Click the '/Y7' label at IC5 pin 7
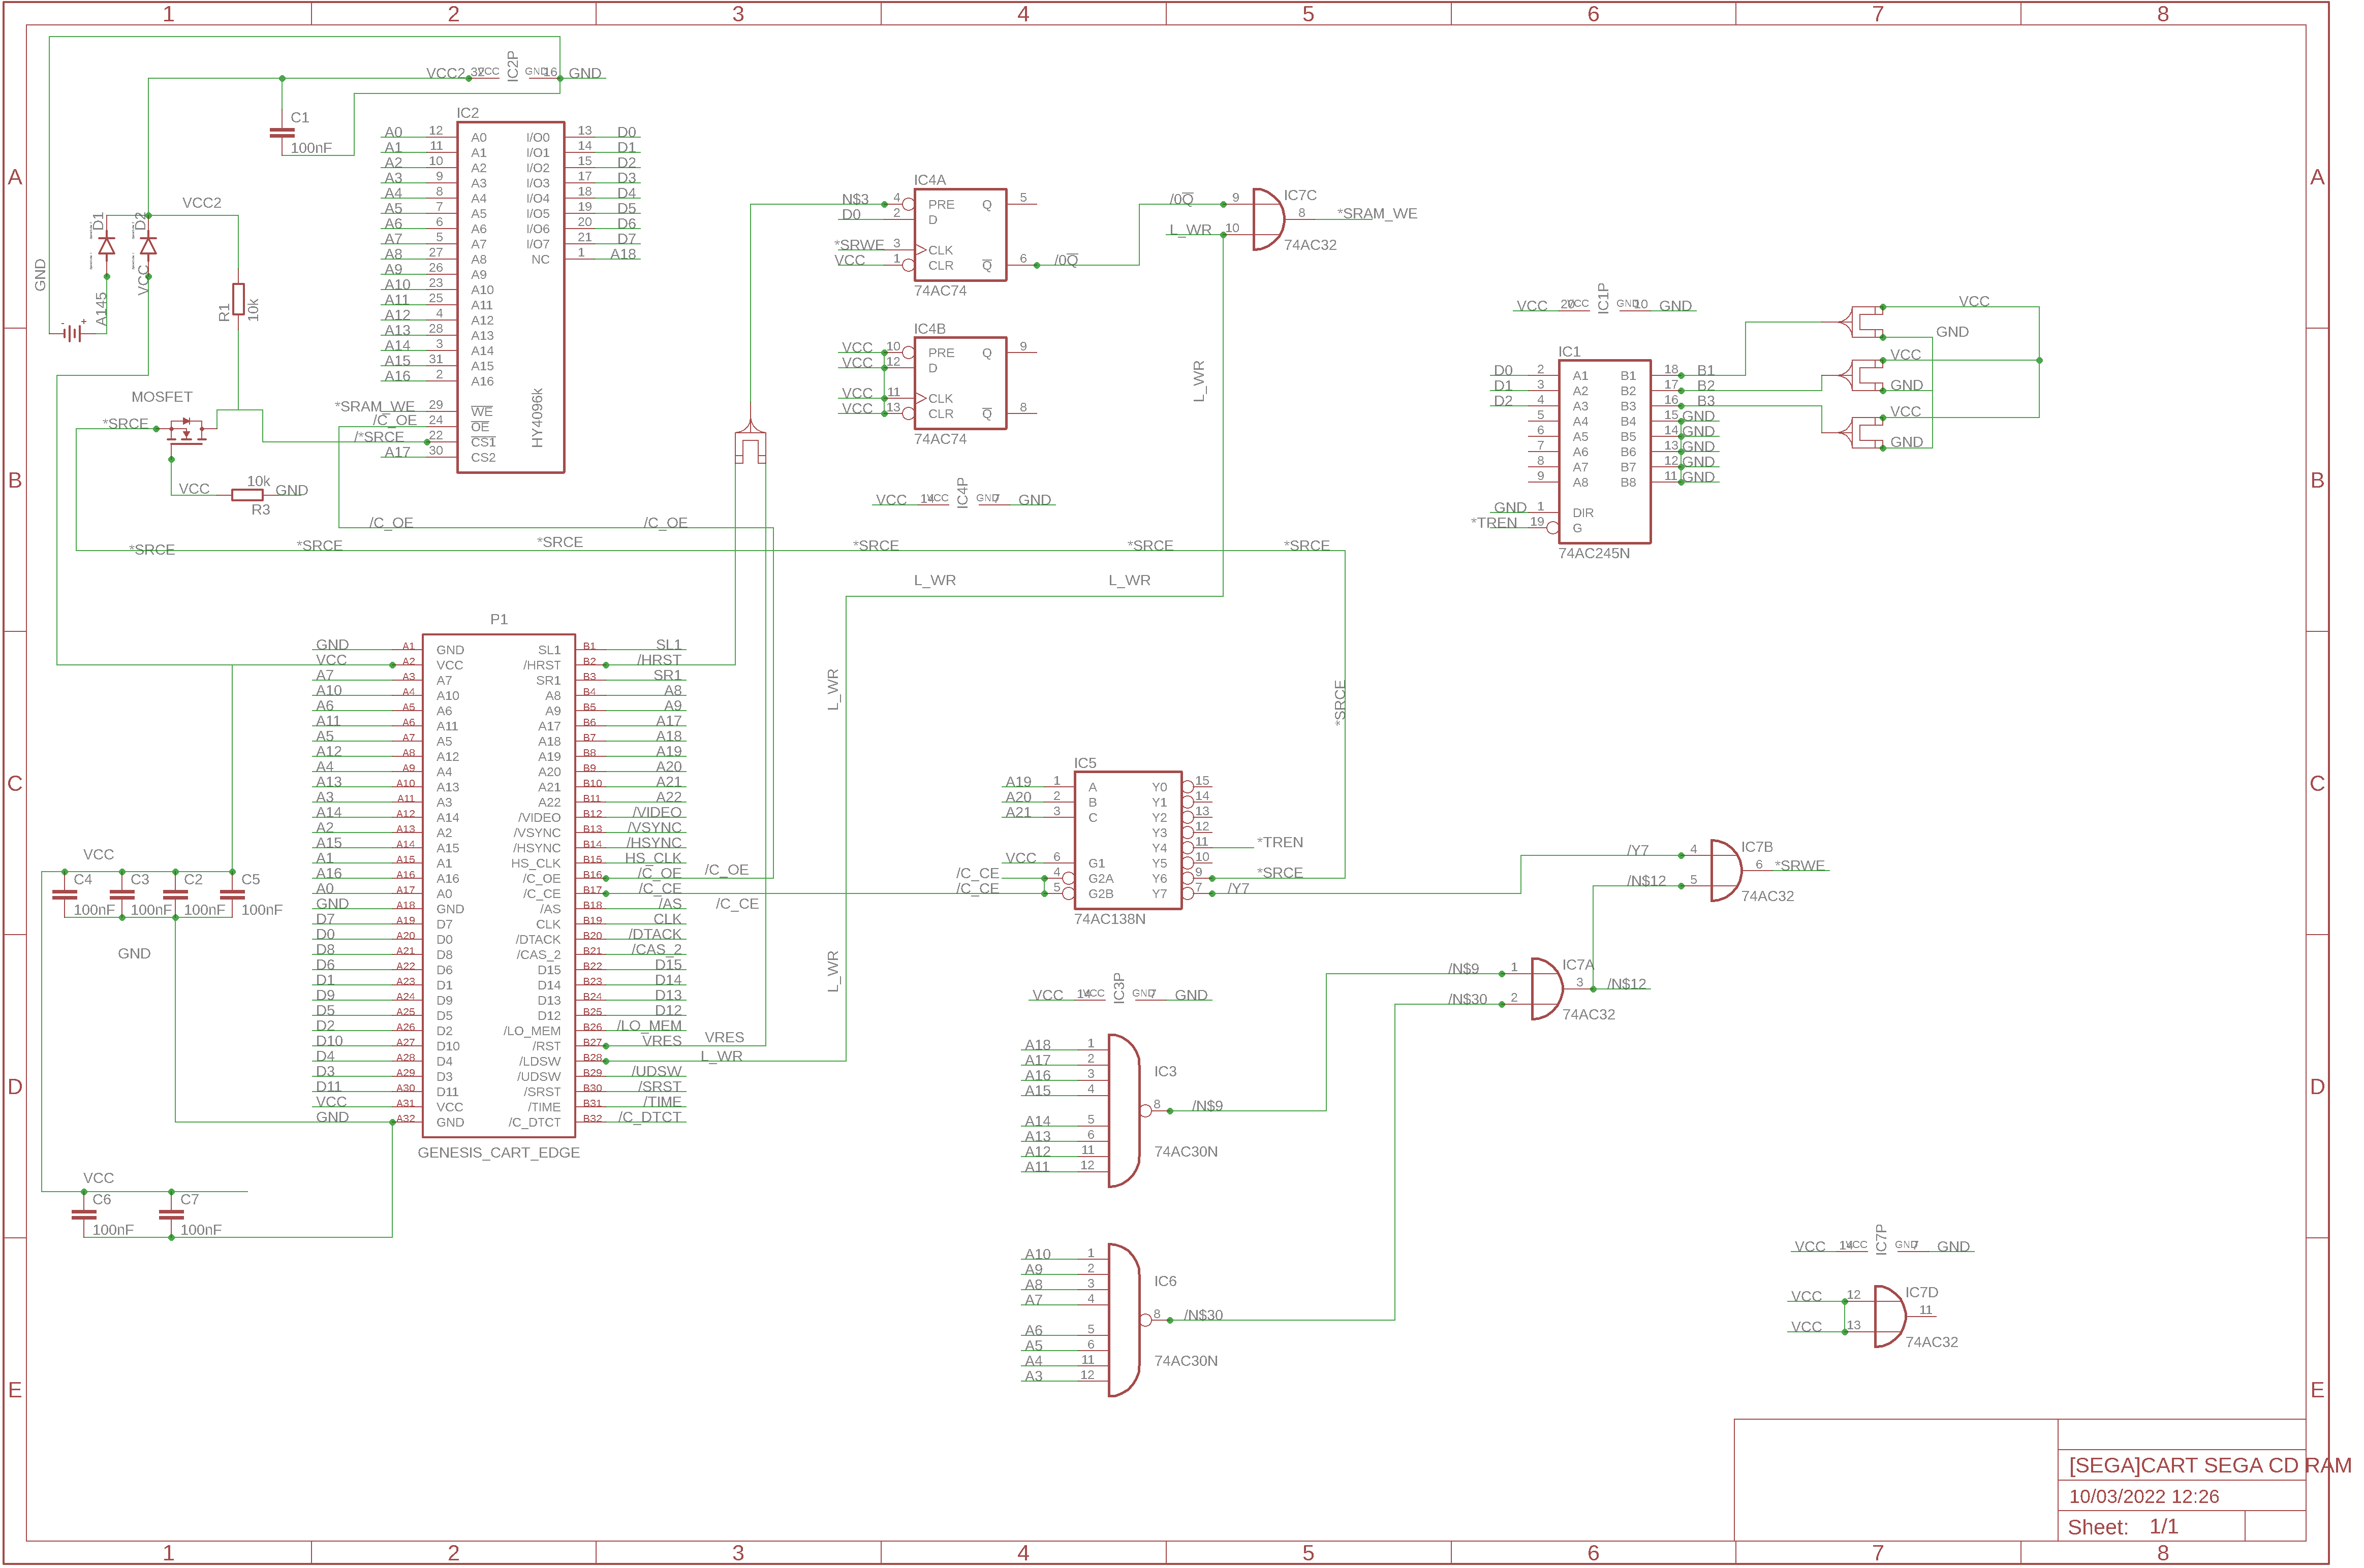Image resolution: width=2364 pixels, height=1568 pixels. tap(1238, 888)
